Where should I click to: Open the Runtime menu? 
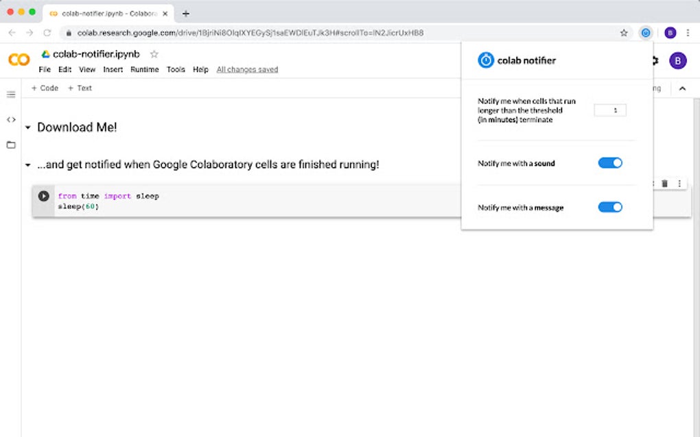tap(145, 69)
